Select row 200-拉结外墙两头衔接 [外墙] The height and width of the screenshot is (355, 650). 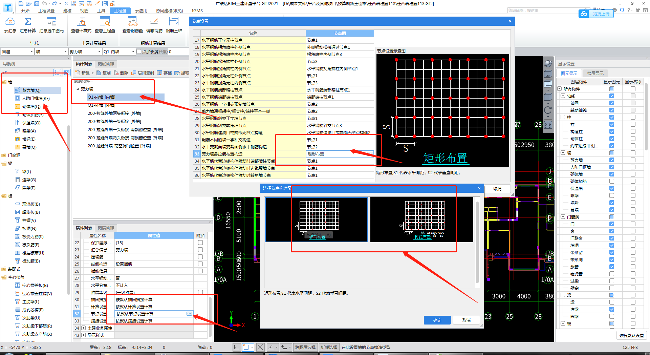pyautogui.click(x=114, y=113)
